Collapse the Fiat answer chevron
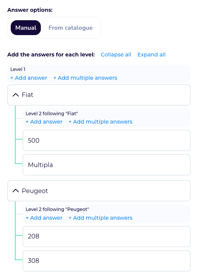Screen dimensions: 199x280 16,95
